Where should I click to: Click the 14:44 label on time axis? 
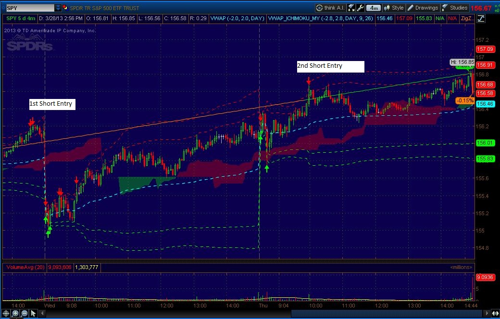[x=471, y=306]
